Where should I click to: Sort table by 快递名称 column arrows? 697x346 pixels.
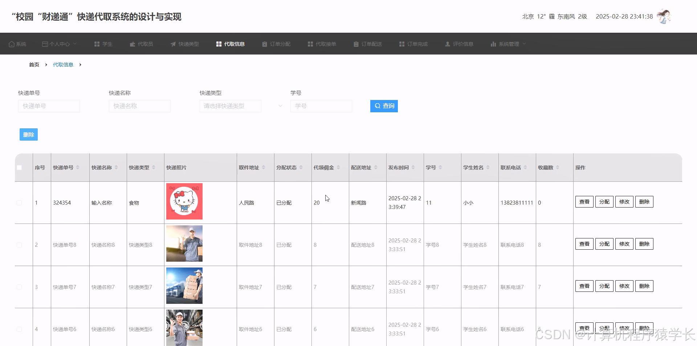(x=116, y=168)
